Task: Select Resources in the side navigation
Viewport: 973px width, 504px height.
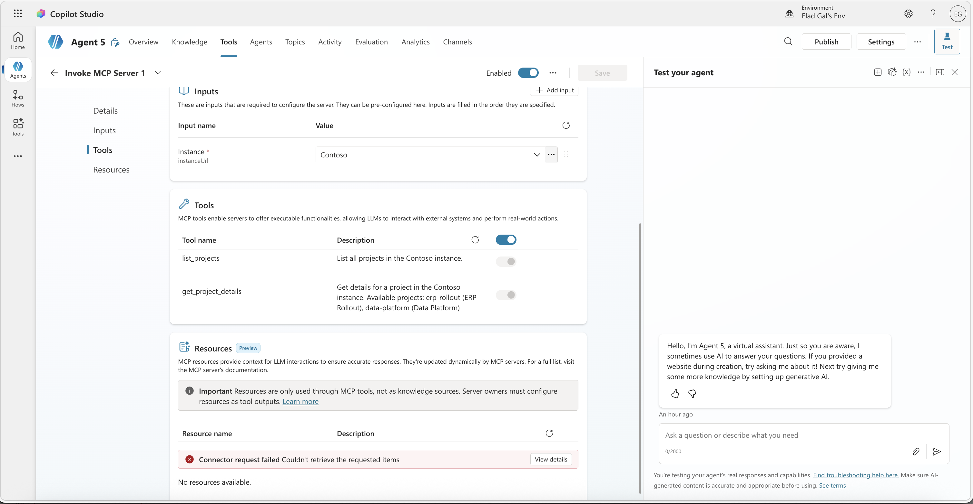Action: [x=111, y=170]
